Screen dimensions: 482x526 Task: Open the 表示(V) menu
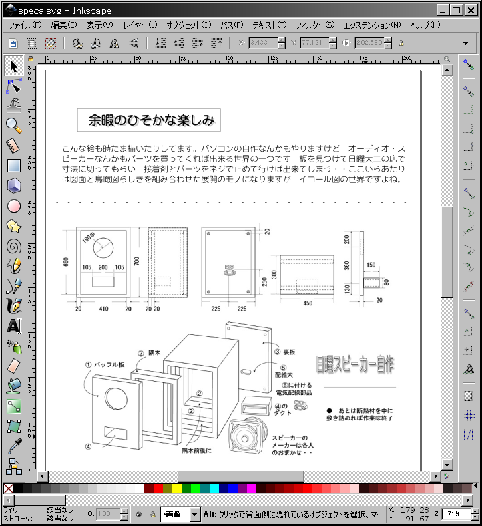point(99,25)
